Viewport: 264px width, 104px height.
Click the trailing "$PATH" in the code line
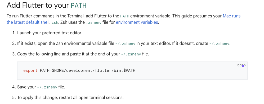pos(129,70)
